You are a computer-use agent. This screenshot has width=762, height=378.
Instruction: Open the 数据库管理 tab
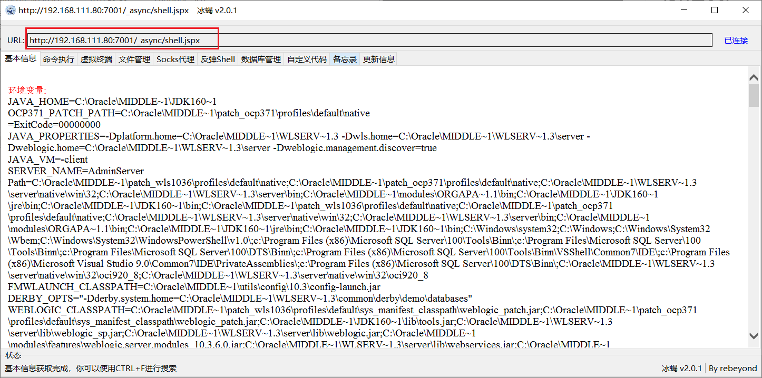pyautogui.click(x=261, y=59)
